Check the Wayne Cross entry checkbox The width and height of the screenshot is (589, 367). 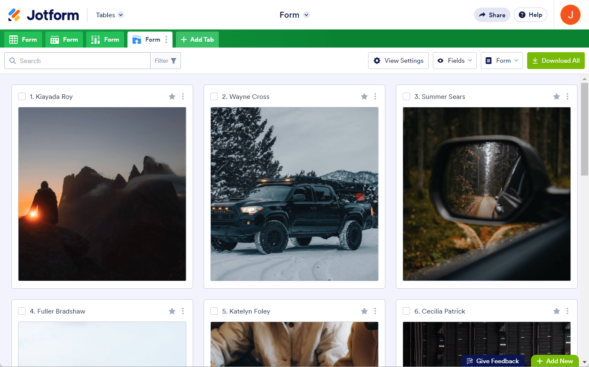pyautogui.click(x=214, y=97)
